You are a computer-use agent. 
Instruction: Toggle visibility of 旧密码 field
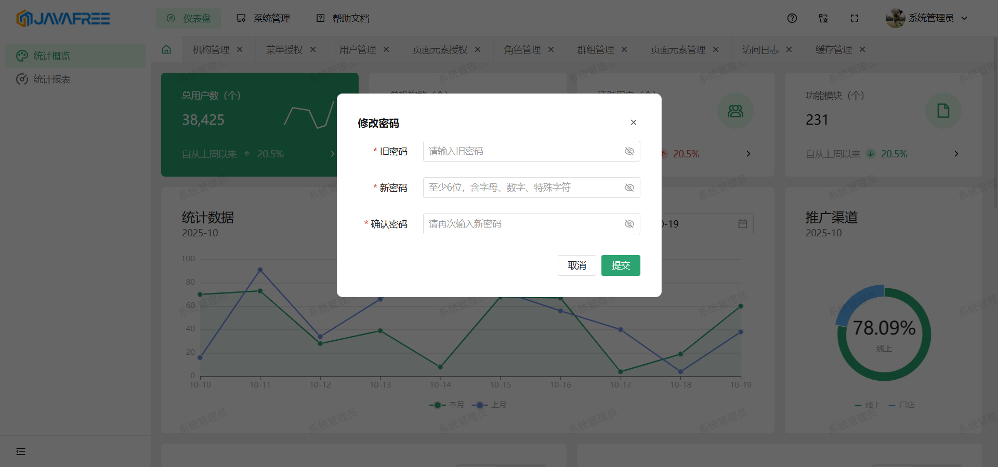pos(629,151)
